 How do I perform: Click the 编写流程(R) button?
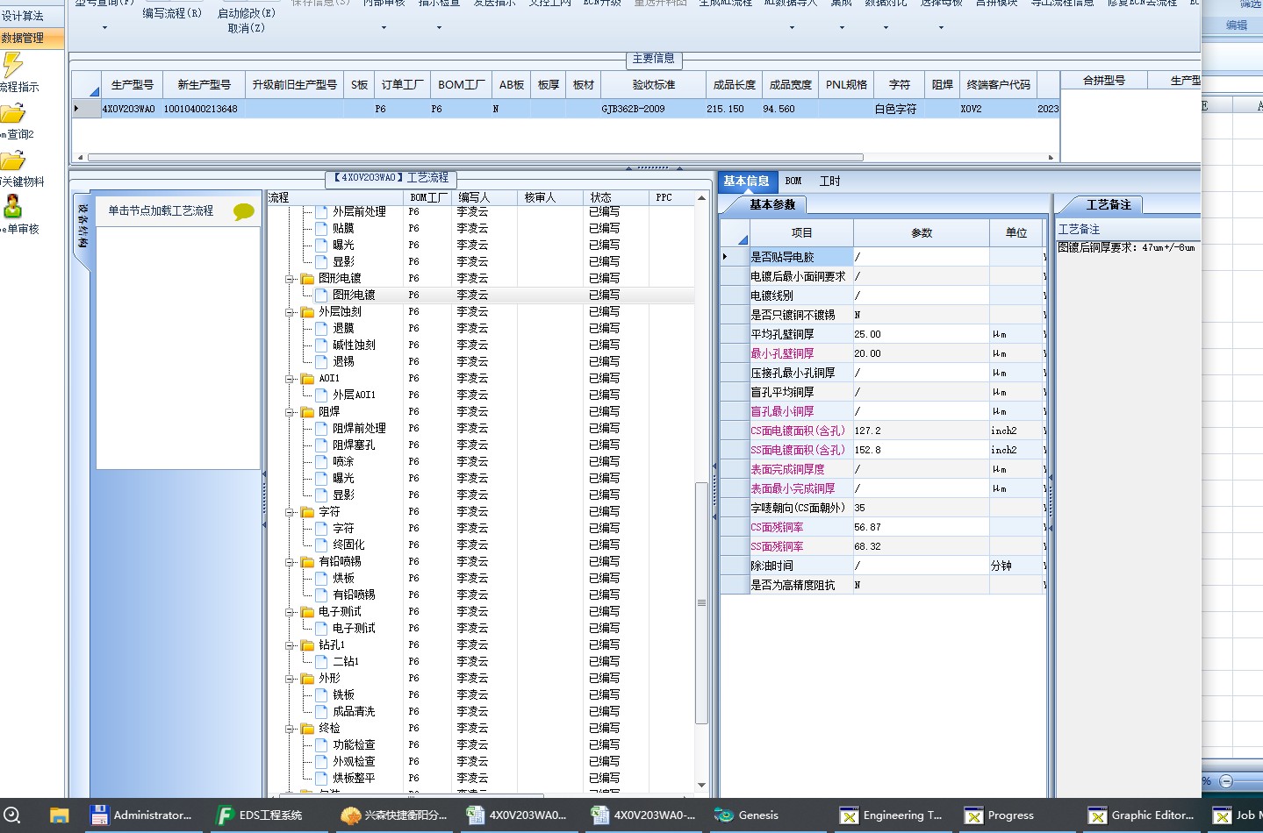click(172, 13)
